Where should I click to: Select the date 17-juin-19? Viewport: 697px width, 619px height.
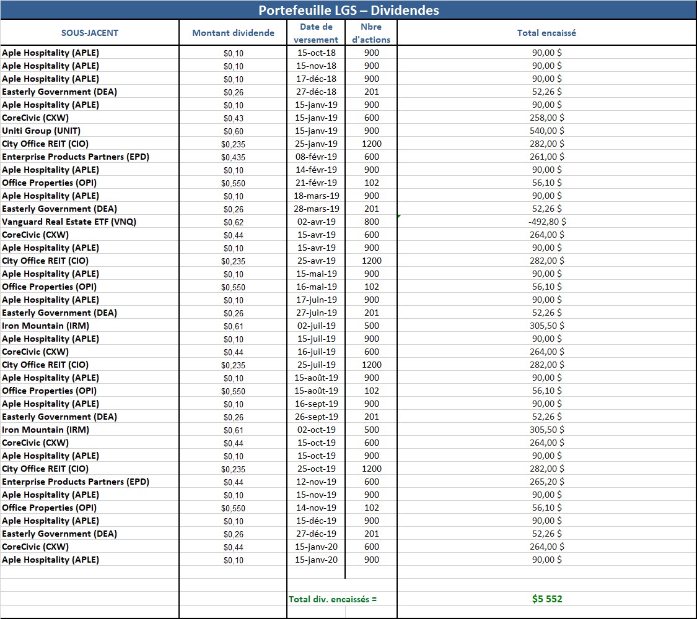click(x=317, y=300)
